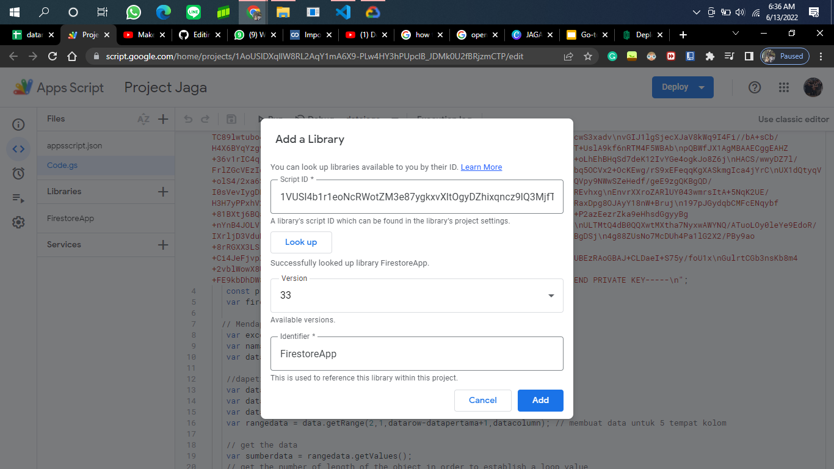Open Task View from the taskbar
Viewport: 834px width, 469px height.
click(x=103, y=12)
